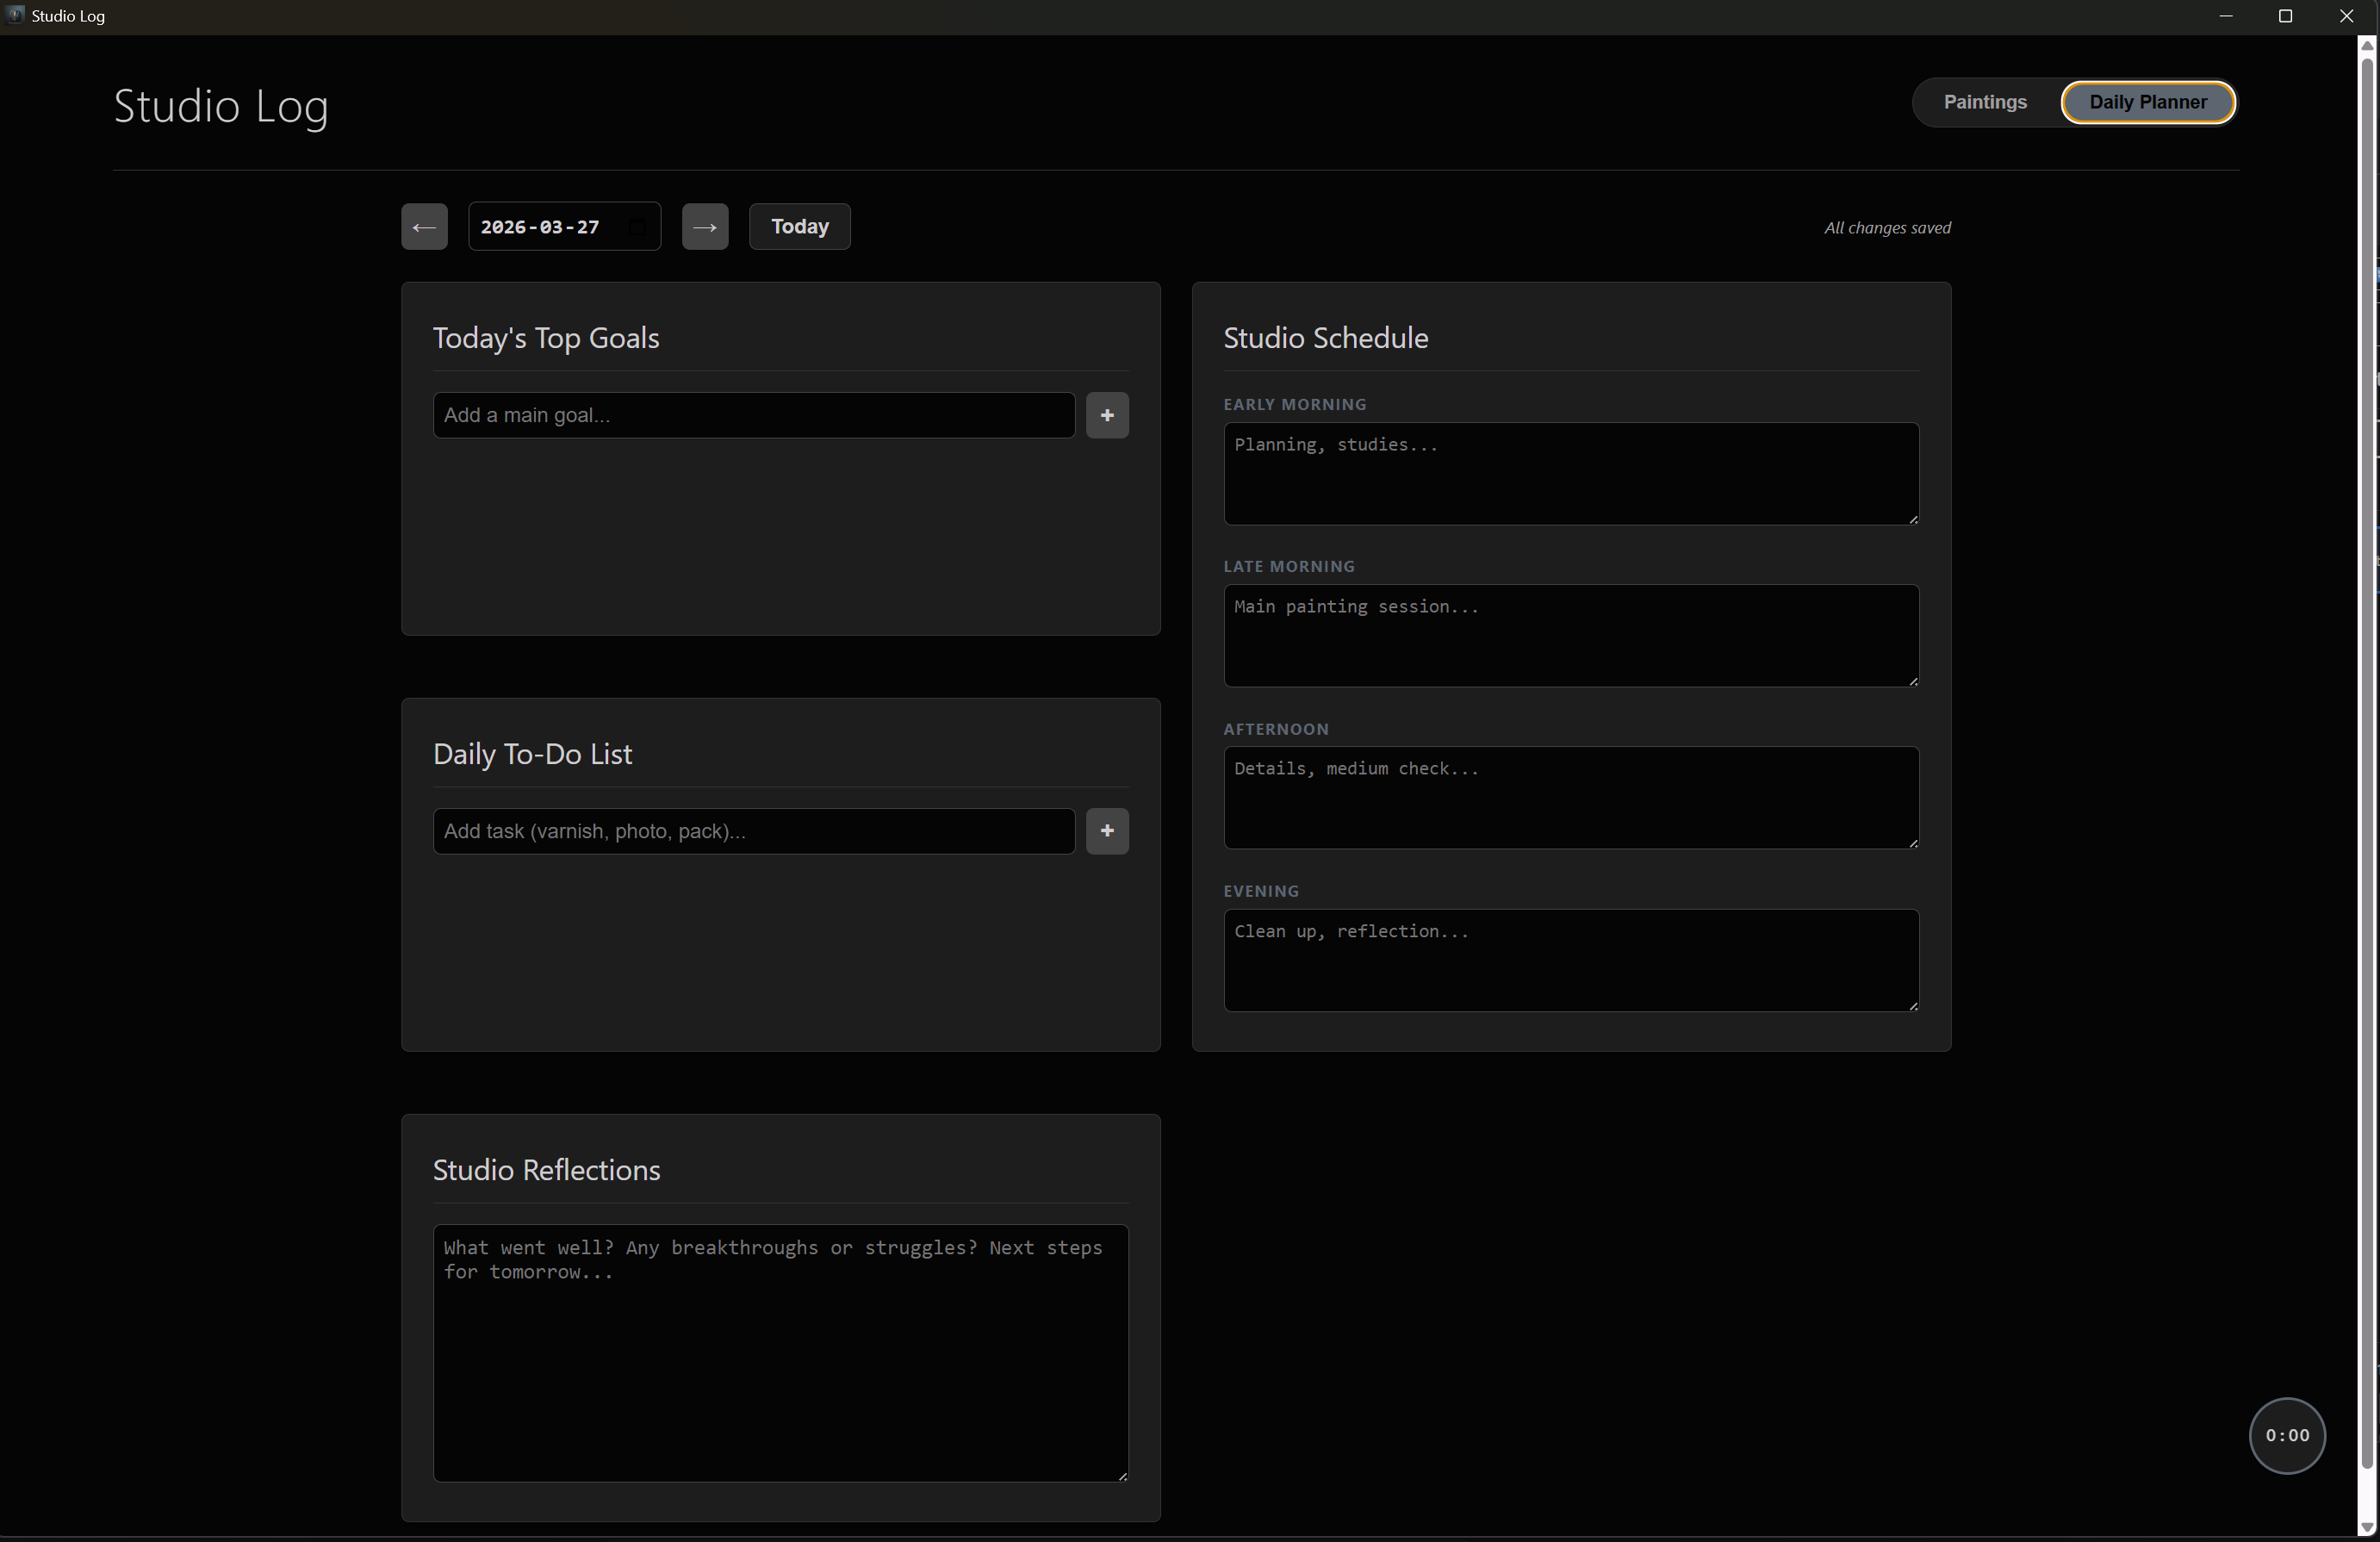Go to previous day with left arrow
The image size is (2380, 1542).
(x=424, y=227)
